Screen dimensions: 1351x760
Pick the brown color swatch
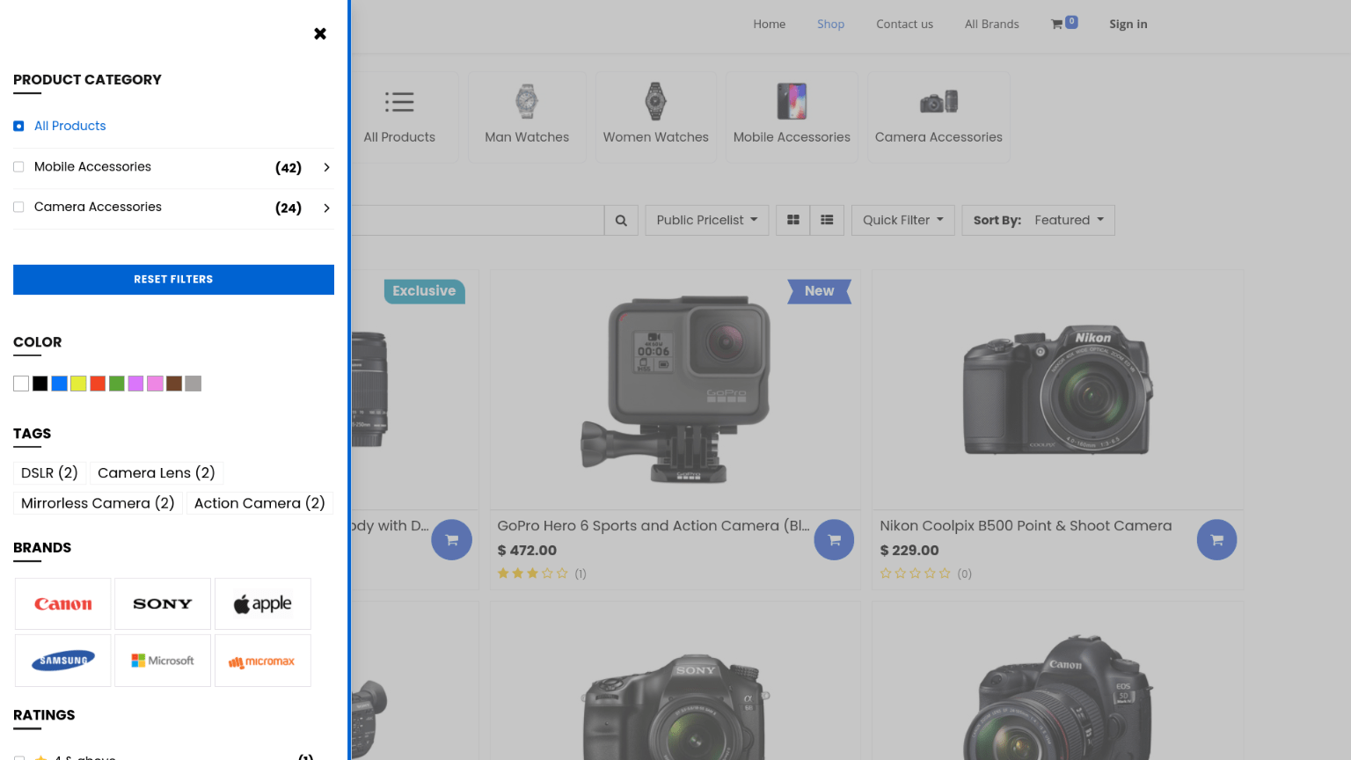(174, 384)
